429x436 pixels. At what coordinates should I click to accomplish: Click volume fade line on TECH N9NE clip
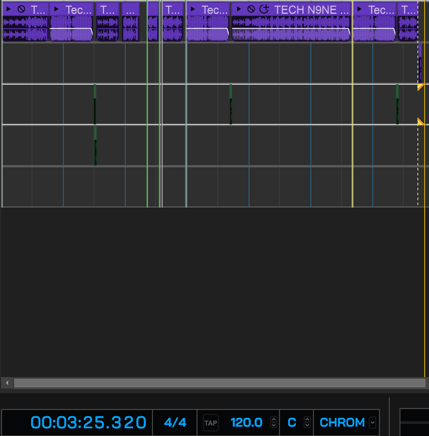coord(290,29)
